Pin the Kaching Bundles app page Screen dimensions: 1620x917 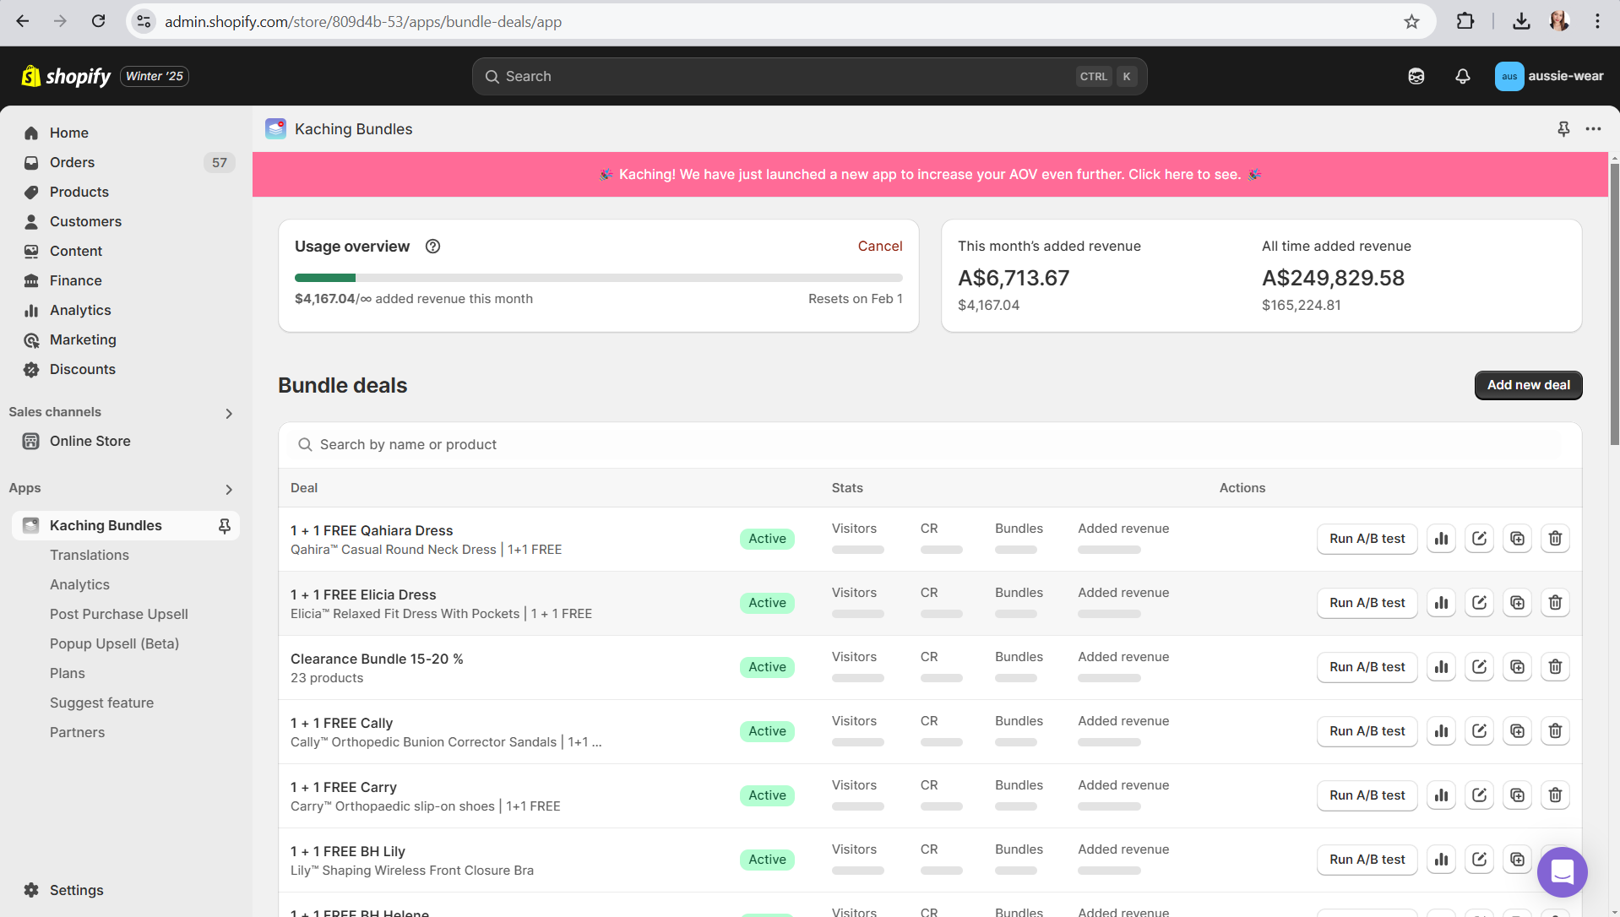(1563, 129)
